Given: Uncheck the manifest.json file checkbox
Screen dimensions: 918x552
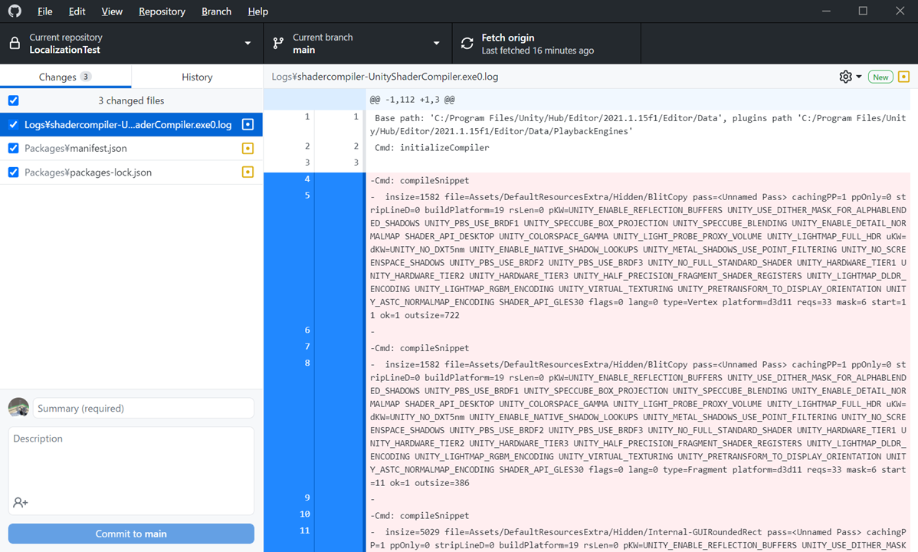Looking at the screenshot, I should point(13,149).
